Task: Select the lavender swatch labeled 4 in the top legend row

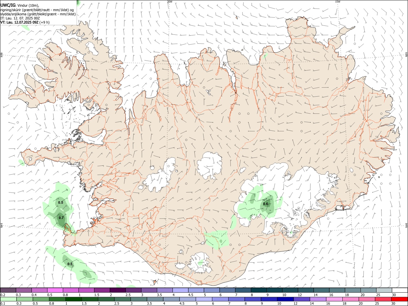Action: coord(180,290)
